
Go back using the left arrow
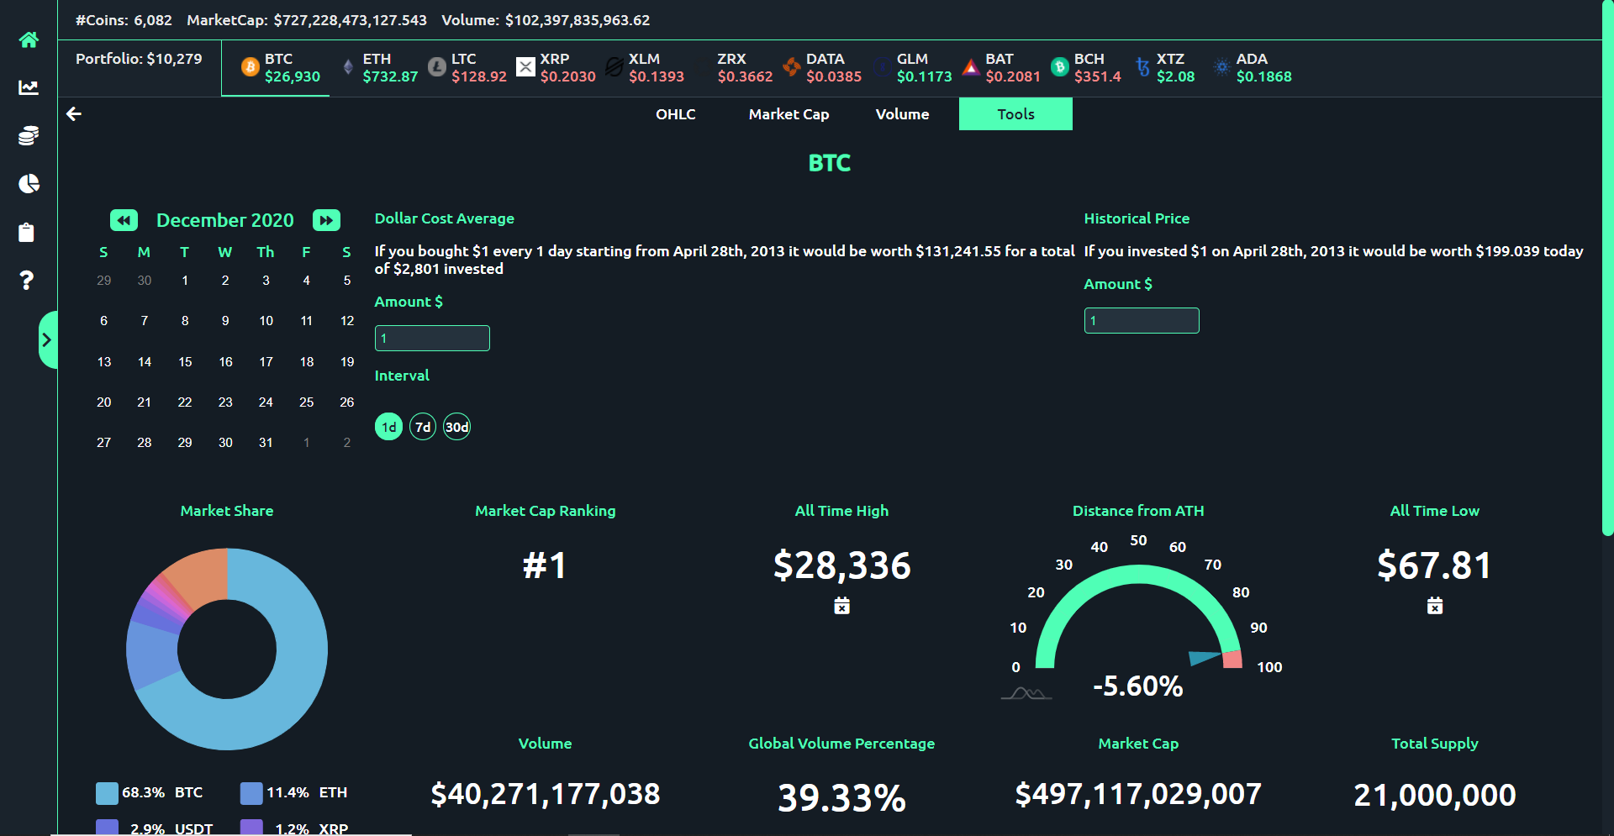click(x=74, y=113)
